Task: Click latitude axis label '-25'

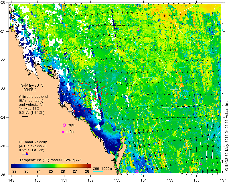Action: pos(3,146)
